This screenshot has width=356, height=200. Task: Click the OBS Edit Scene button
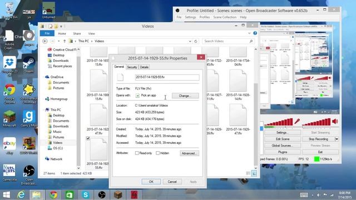(283, 139)
